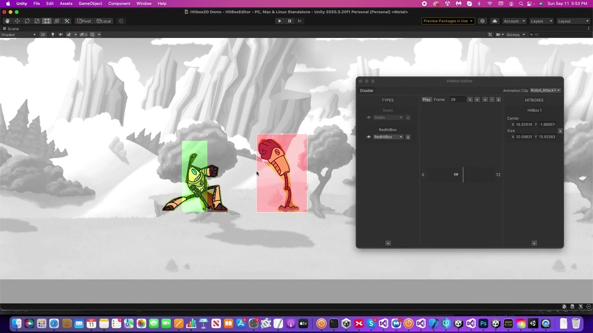Open the Shaded draw mode dropdown

(19, 35)
